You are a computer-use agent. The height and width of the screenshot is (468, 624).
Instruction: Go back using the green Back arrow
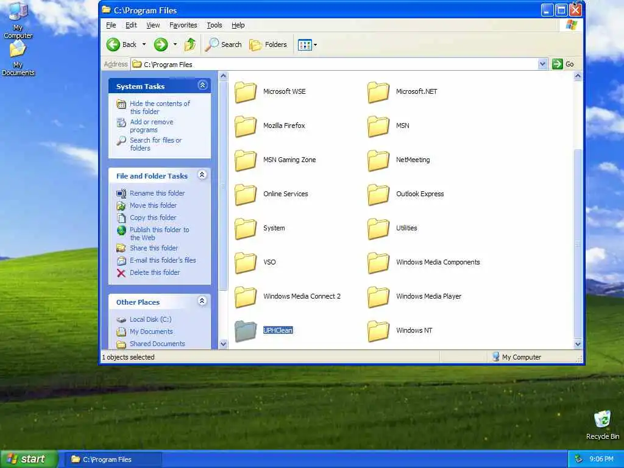pos(113,44)
